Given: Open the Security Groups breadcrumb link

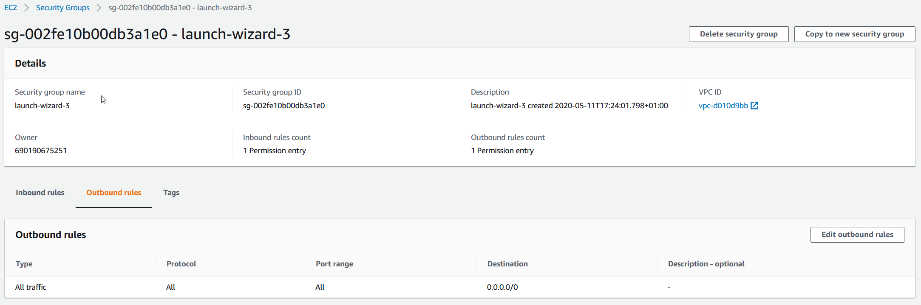Looking at the screenshot, I should pos(63,8).
